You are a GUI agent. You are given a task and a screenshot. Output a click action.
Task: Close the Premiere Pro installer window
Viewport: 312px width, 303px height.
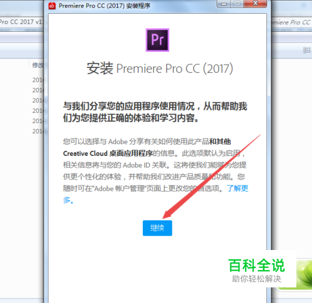coord(255,4)
